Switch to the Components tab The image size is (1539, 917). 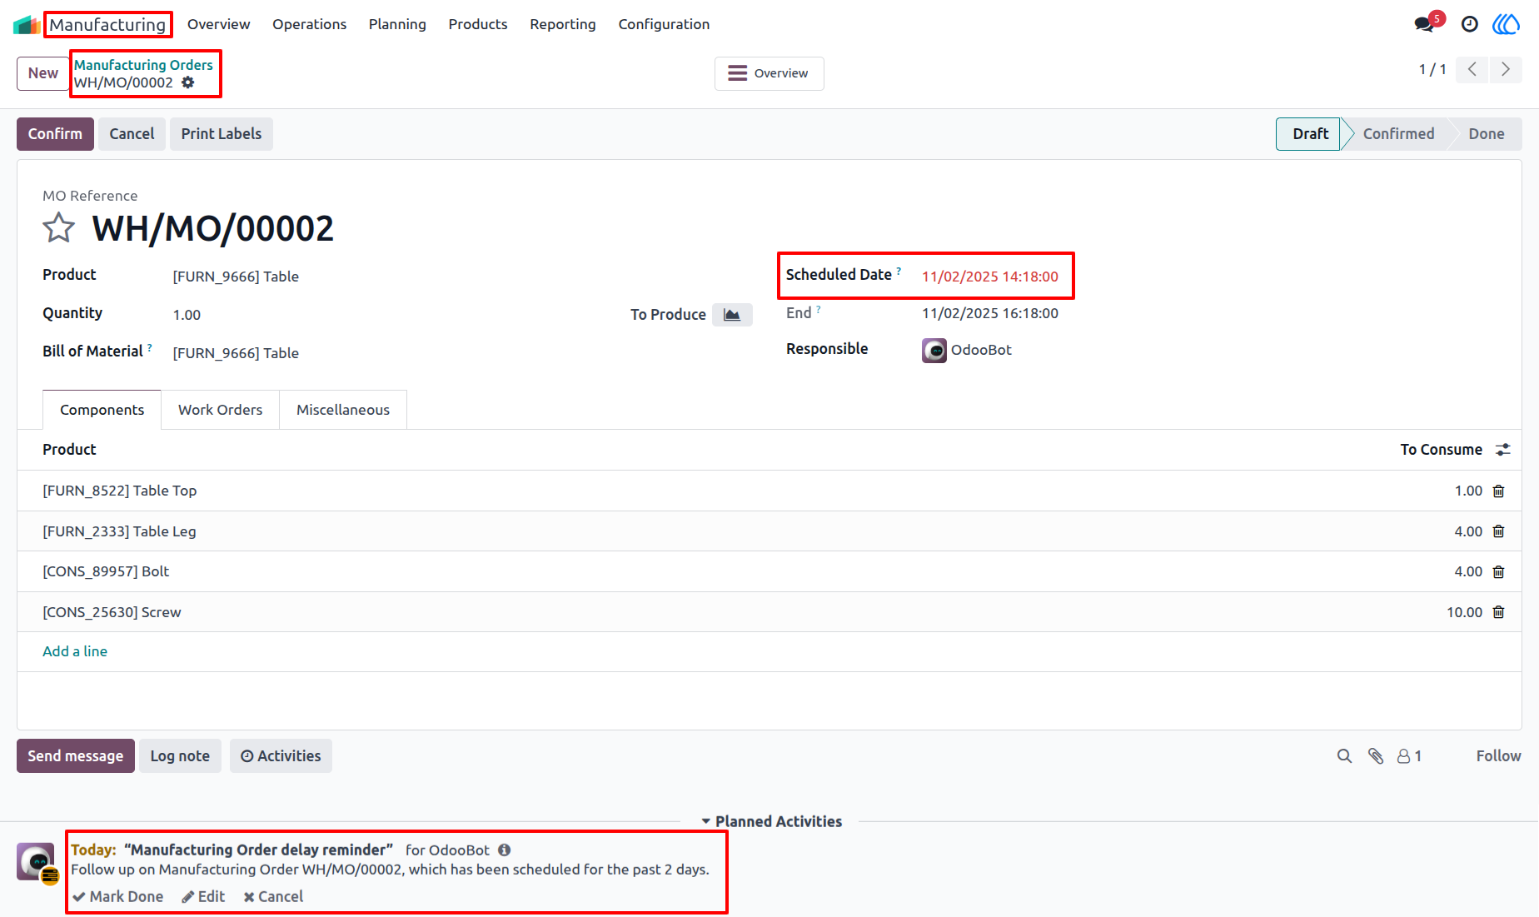[x=102, y=410]
